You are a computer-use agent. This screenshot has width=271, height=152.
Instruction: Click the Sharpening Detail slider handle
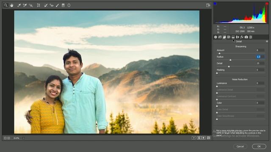229,67
